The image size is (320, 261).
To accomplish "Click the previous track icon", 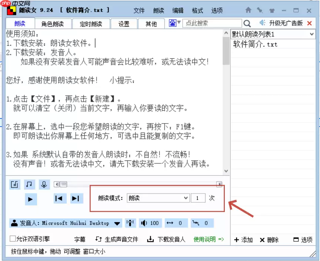I will pyautogui.click(x=59, y=198).
